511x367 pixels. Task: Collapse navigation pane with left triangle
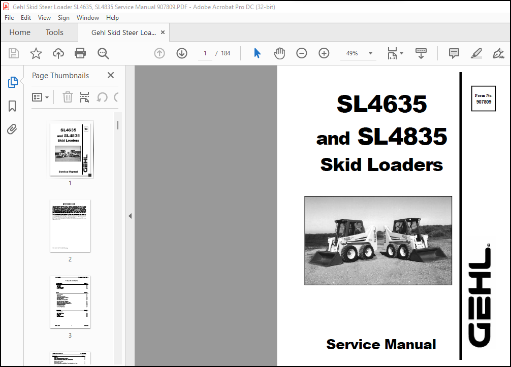[x=130, y=216]
